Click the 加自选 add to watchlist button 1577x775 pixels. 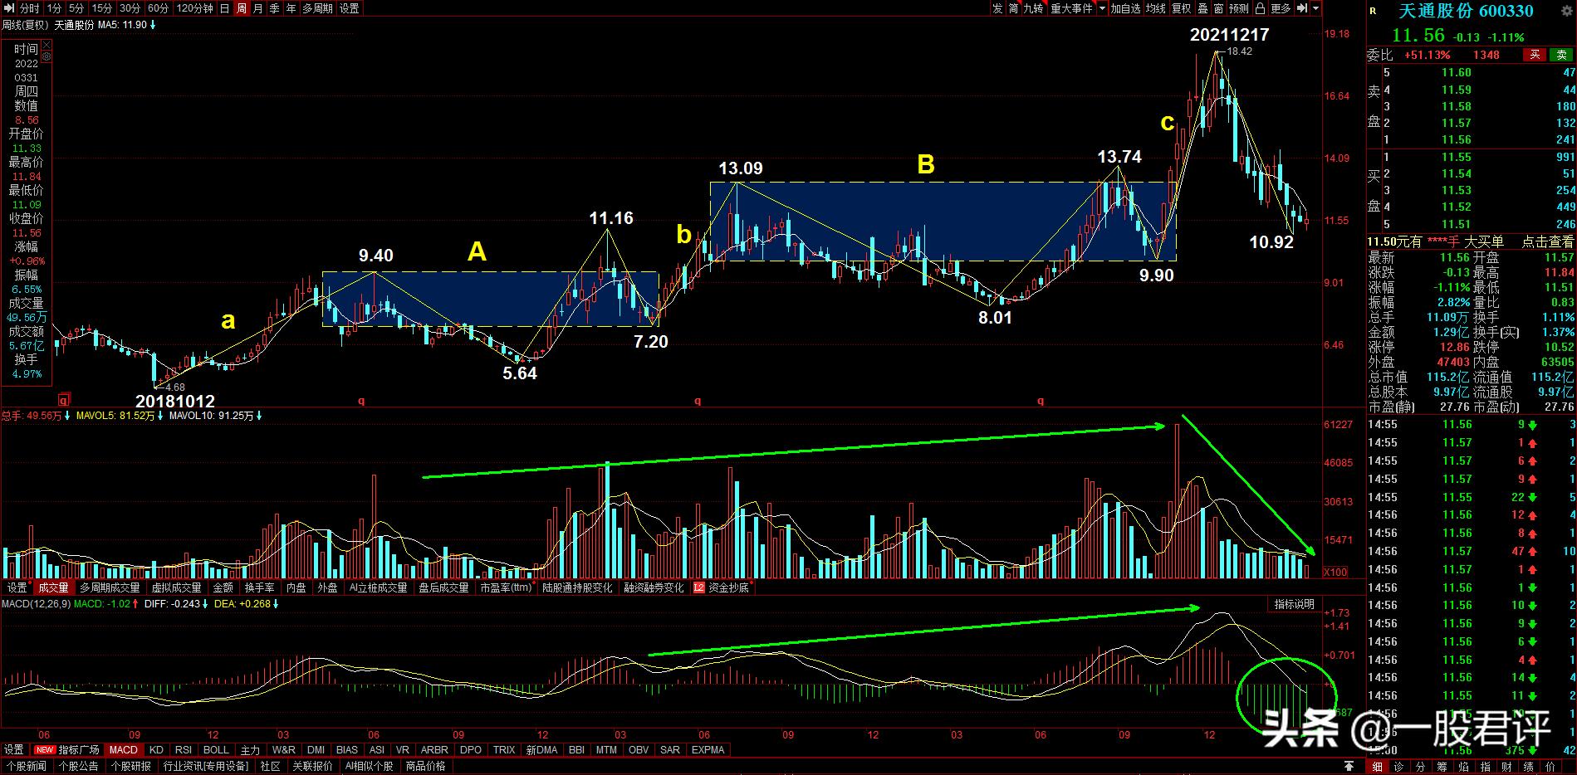tap(1125, 8)
